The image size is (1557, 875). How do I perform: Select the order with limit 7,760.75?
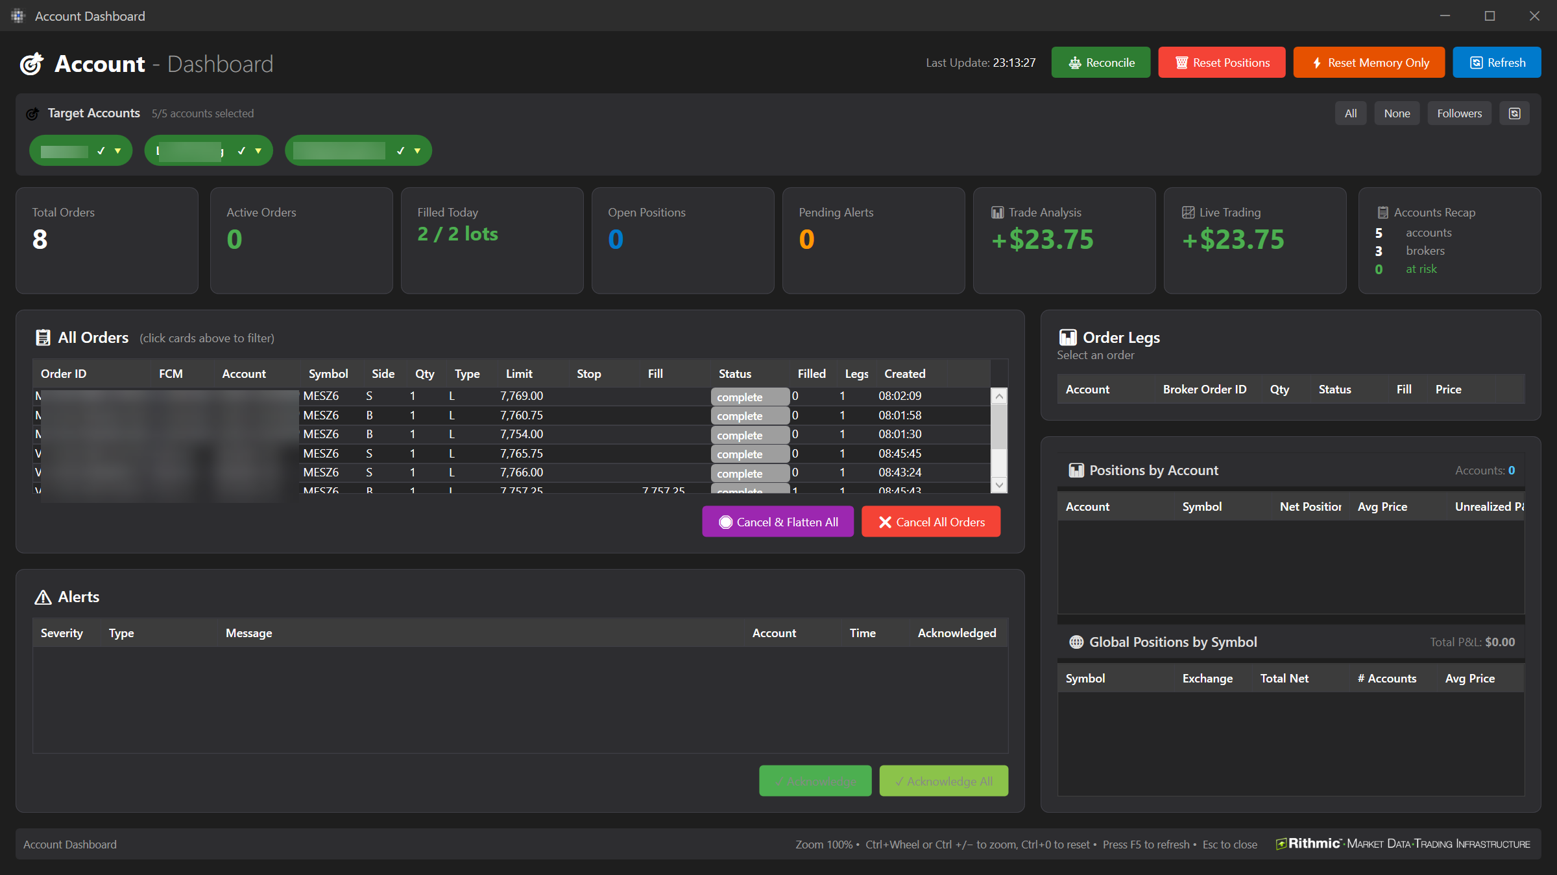click(511, 415)
